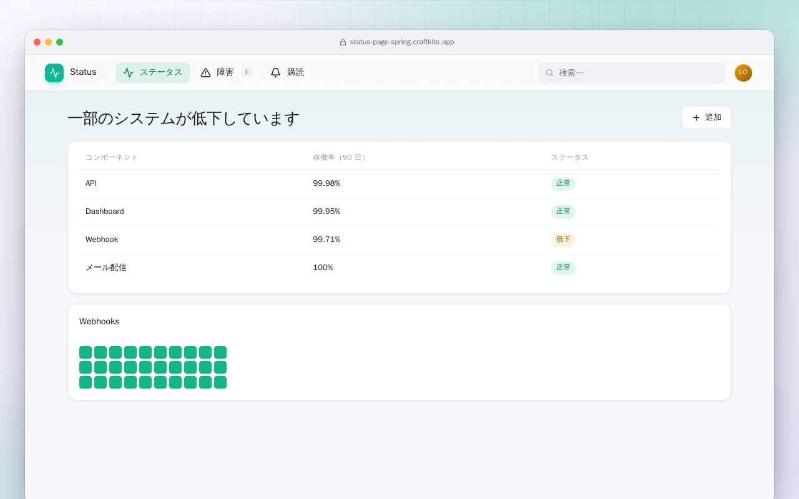Click the 正常 badge for メール配信
Screen dimensions: 799x499
coord(563,268)
